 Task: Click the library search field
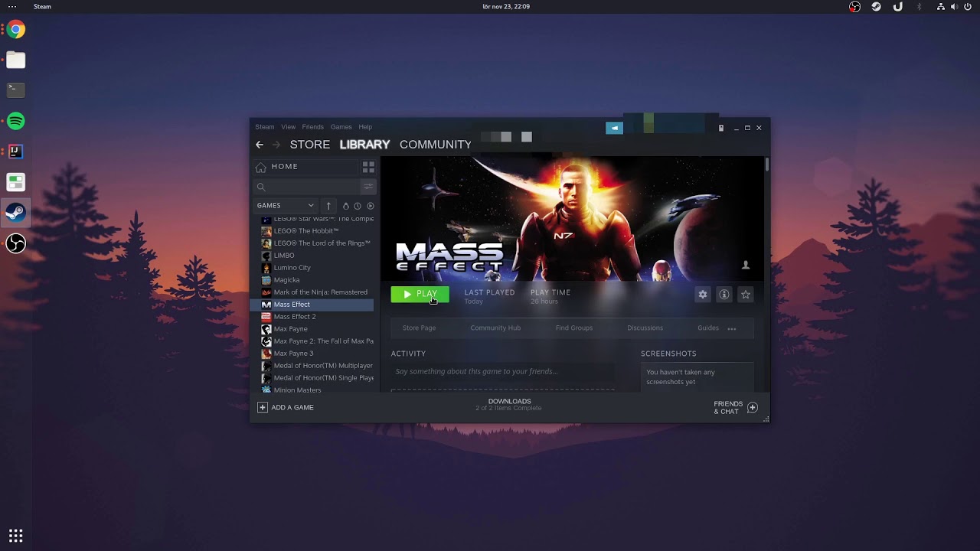307,187
